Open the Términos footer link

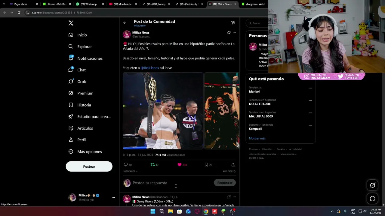coord(253,149)
